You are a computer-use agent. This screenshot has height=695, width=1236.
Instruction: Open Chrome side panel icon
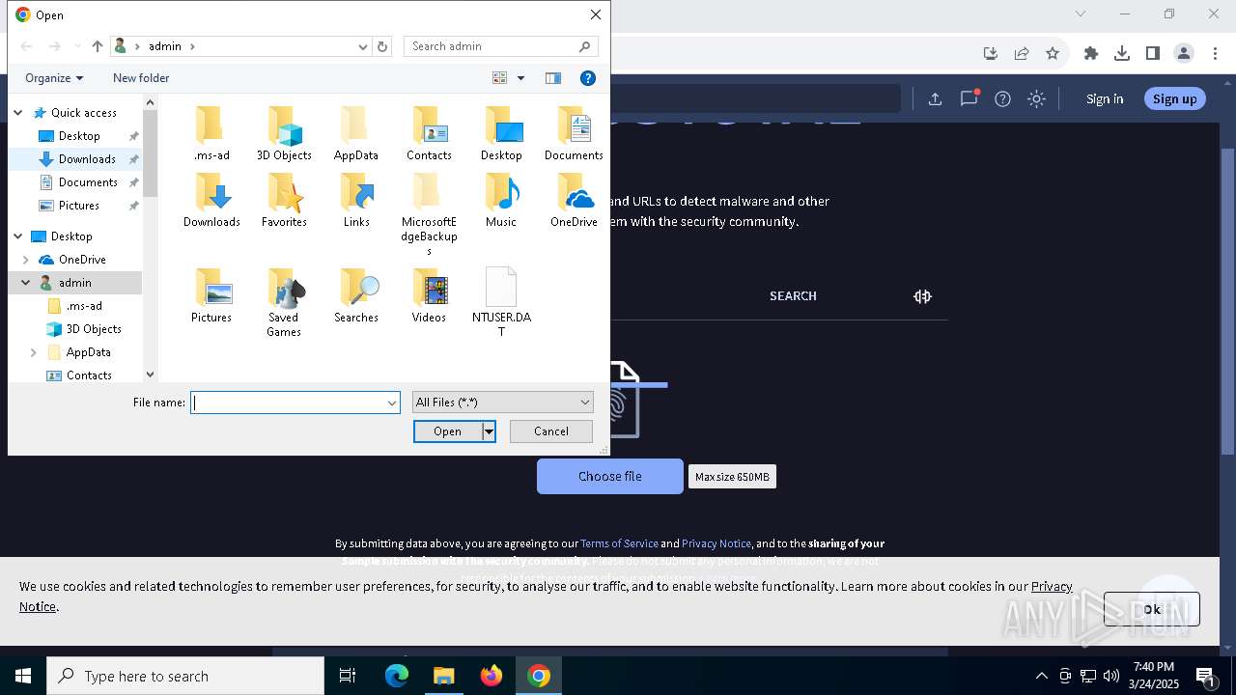tap(1153, 53)
